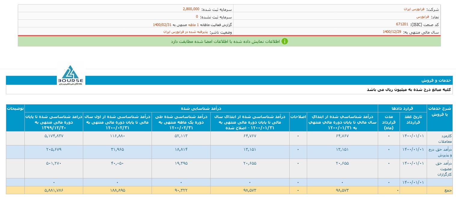
Task: Click contract date in the 'درآمد حق درج و پذیرش' row
Action: 413,149
